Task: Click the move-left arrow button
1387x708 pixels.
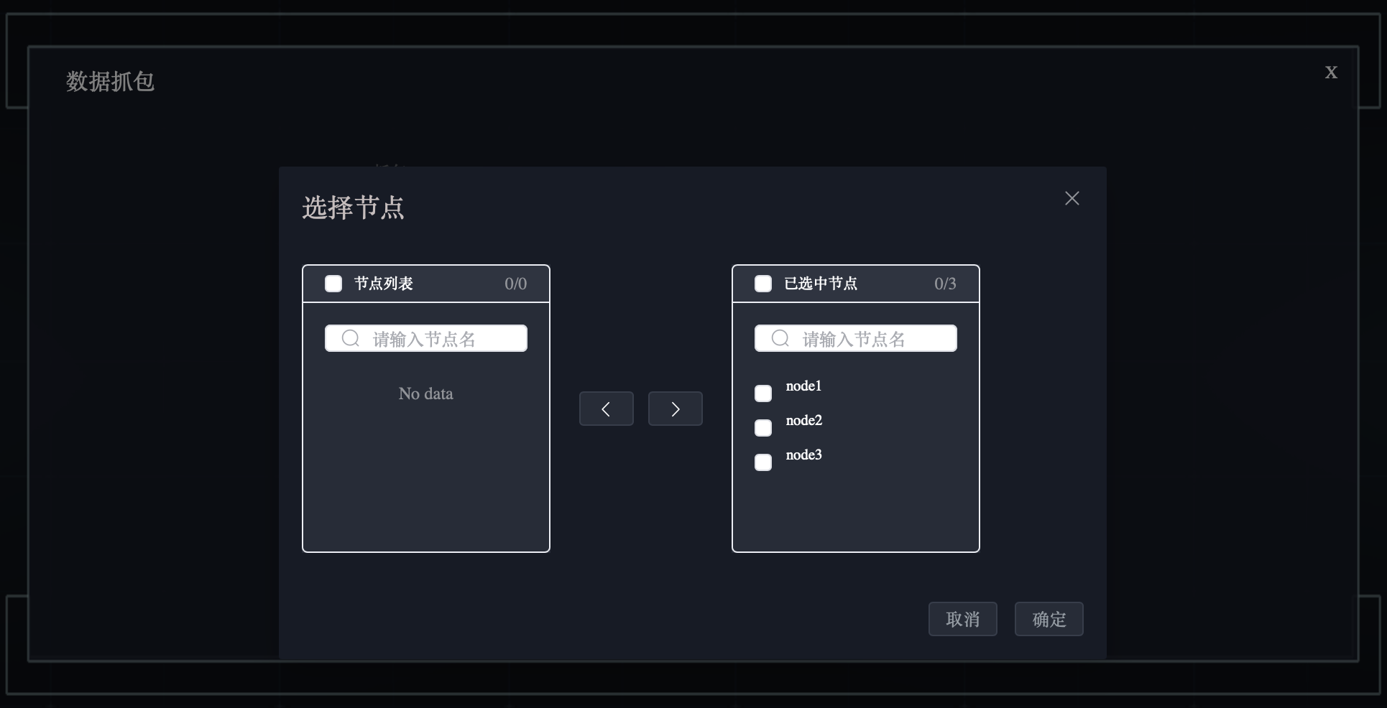Action: click(606, 409)
